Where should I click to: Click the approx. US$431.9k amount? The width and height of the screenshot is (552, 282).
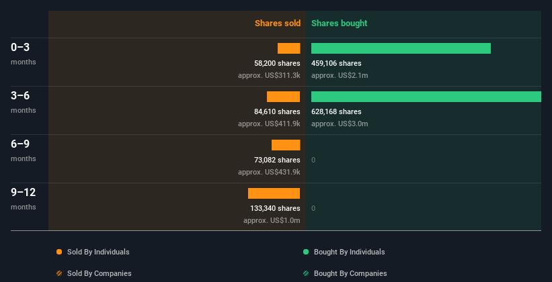[269, 172]
